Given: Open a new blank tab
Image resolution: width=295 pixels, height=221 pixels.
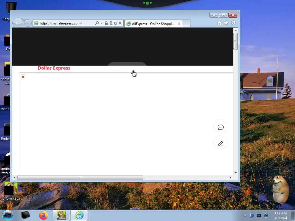Looking at the screenshot, I should (186, 24).
